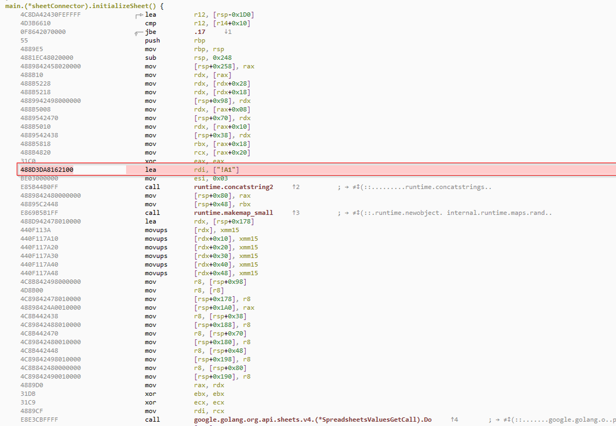Click the operand r12, [rsp-0x1D0]
Image resolution: width=616 pixels, height=426 pixels.
coord(224,15)
